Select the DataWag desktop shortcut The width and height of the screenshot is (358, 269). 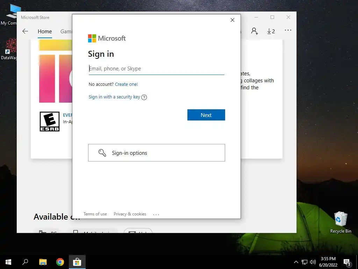9,49
